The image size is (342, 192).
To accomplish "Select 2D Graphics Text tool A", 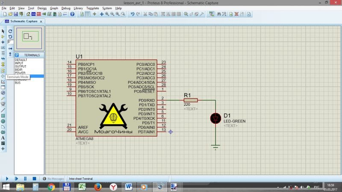I will (3, 138).
